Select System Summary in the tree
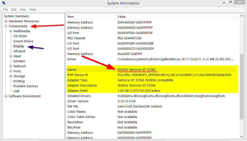The width and height of the screenshot is (247, 141). click(16, 16)
